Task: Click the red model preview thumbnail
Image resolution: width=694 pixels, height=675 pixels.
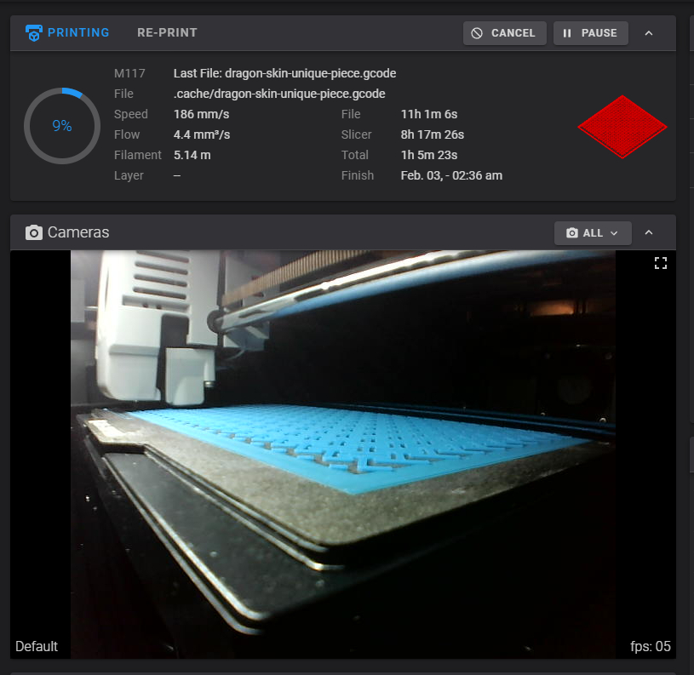Action: [622, 127]
